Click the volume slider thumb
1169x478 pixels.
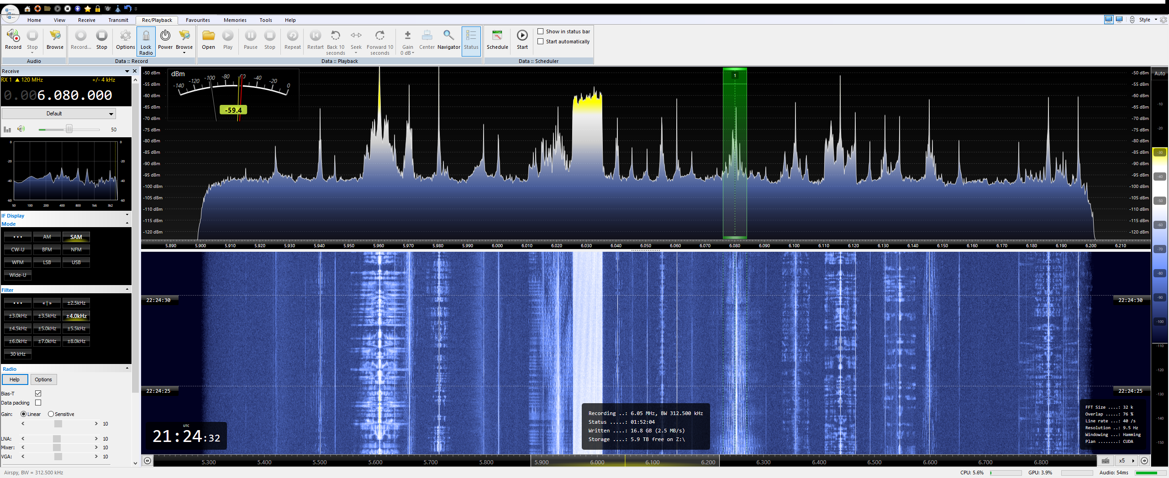(69, 129)
